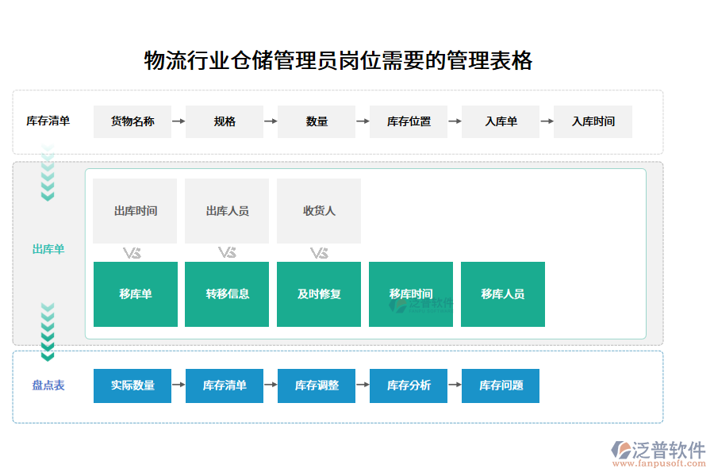Select the 库存位置 box
The image size is (714, 476).
[408, 121]
